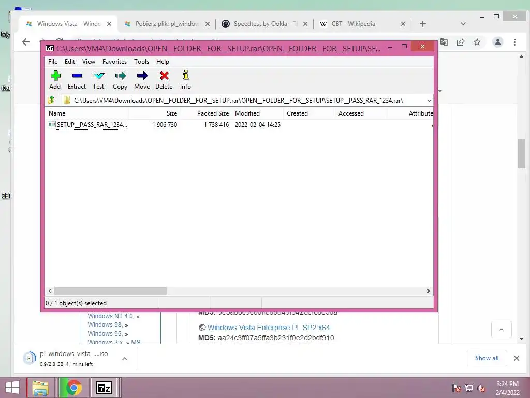Sort by the Accessed column header

pos(361,113)
